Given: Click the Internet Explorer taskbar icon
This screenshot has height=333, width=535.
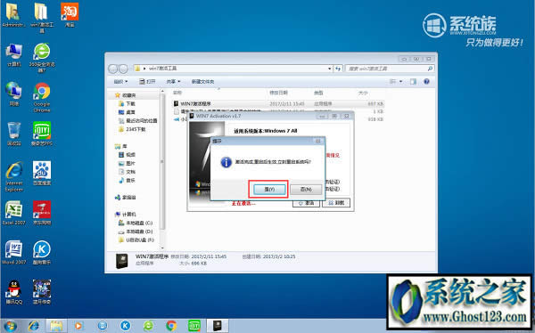Looking at the screenshot, I should click(34, 326).
